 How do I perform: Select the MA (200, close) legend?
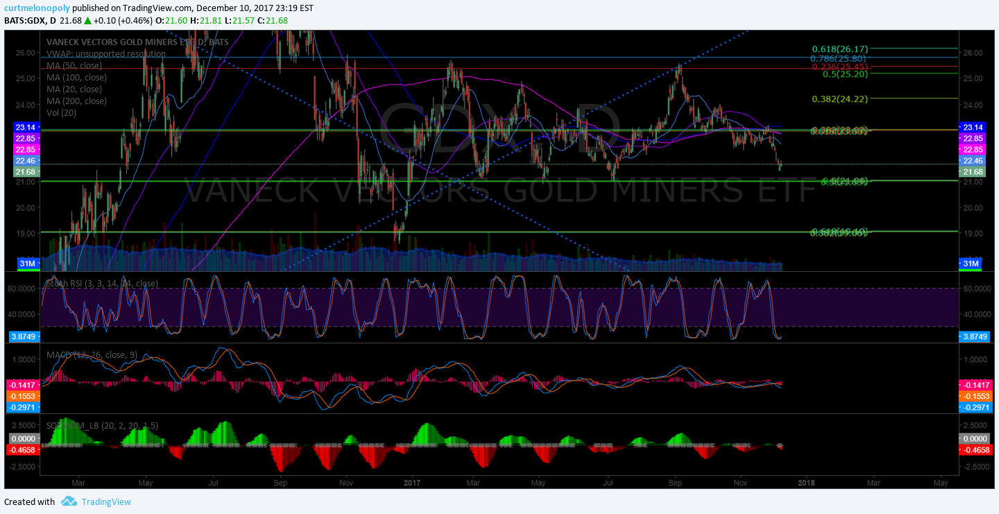(76, 101)
